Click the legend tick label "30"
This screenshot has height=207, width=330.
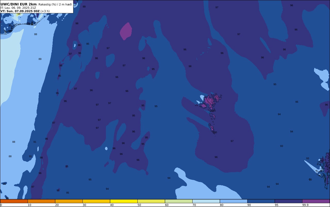(x=84, y=205)
